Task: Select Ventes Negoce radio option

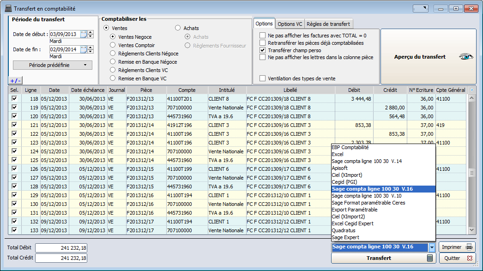Action: 113,36
